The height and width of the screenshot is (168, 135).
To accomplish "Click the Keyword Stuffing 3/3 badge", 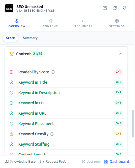I will pyautogui.click(x=119, y=144).
